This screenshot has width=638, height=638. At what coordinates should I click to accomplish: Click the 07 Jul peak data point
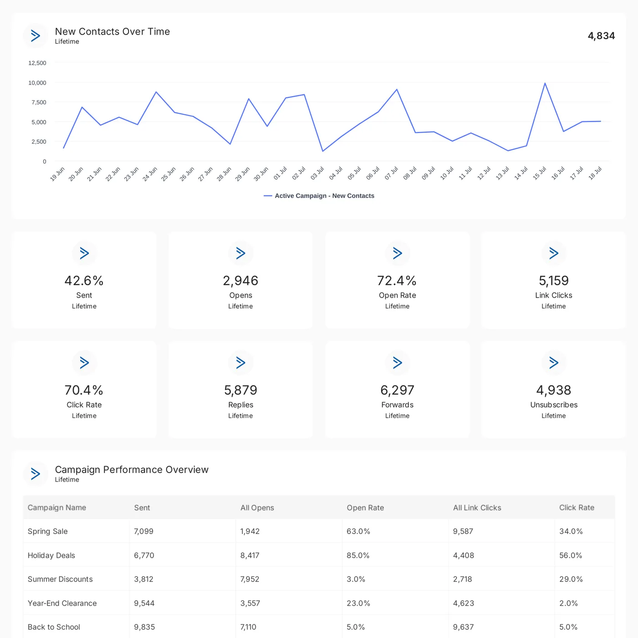[x=397, y=89]
